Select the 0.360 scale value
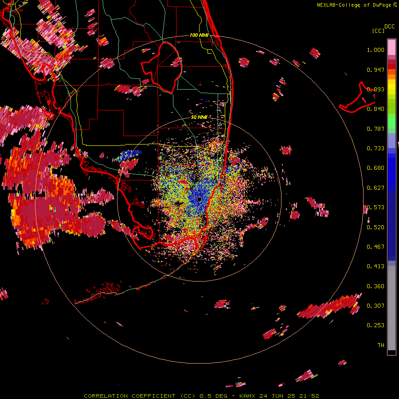Screen dimensions: 399x399 (376, 286)
